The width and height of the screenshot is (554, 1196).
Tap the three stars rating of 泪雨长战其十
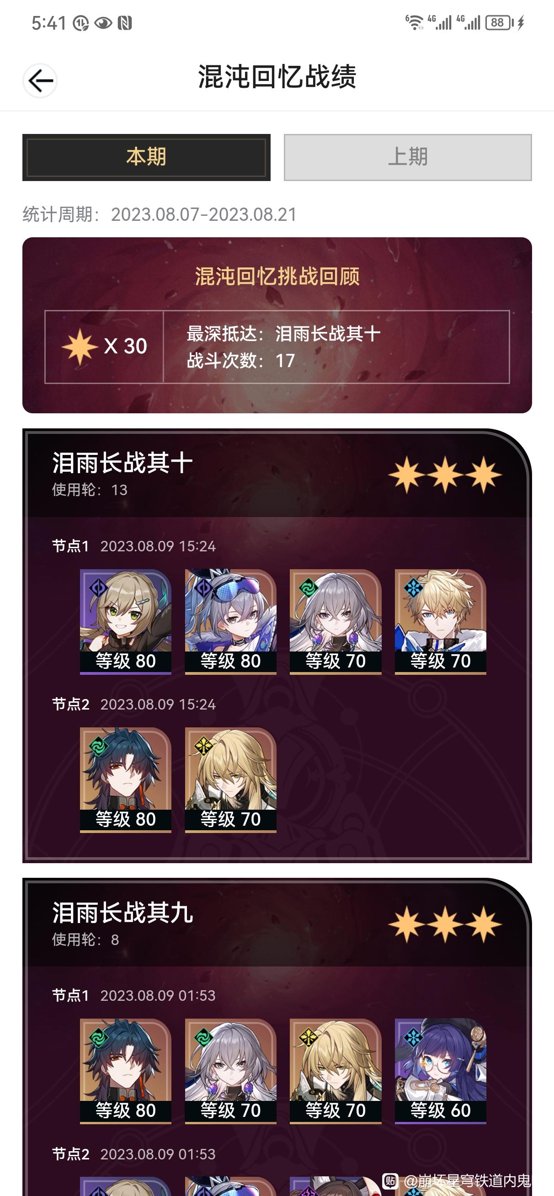pos(445,475)
